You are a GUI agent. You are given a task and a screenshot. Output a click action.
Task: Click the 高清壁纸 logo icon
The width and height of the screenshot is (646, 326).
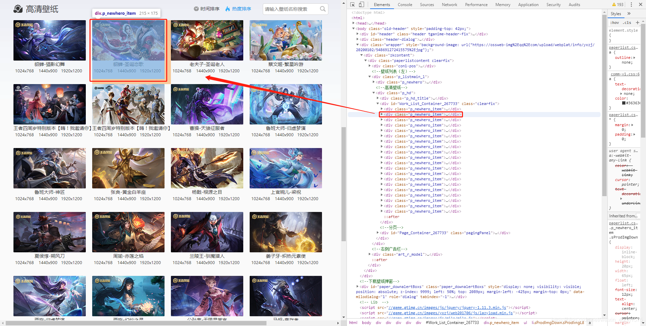18,9
